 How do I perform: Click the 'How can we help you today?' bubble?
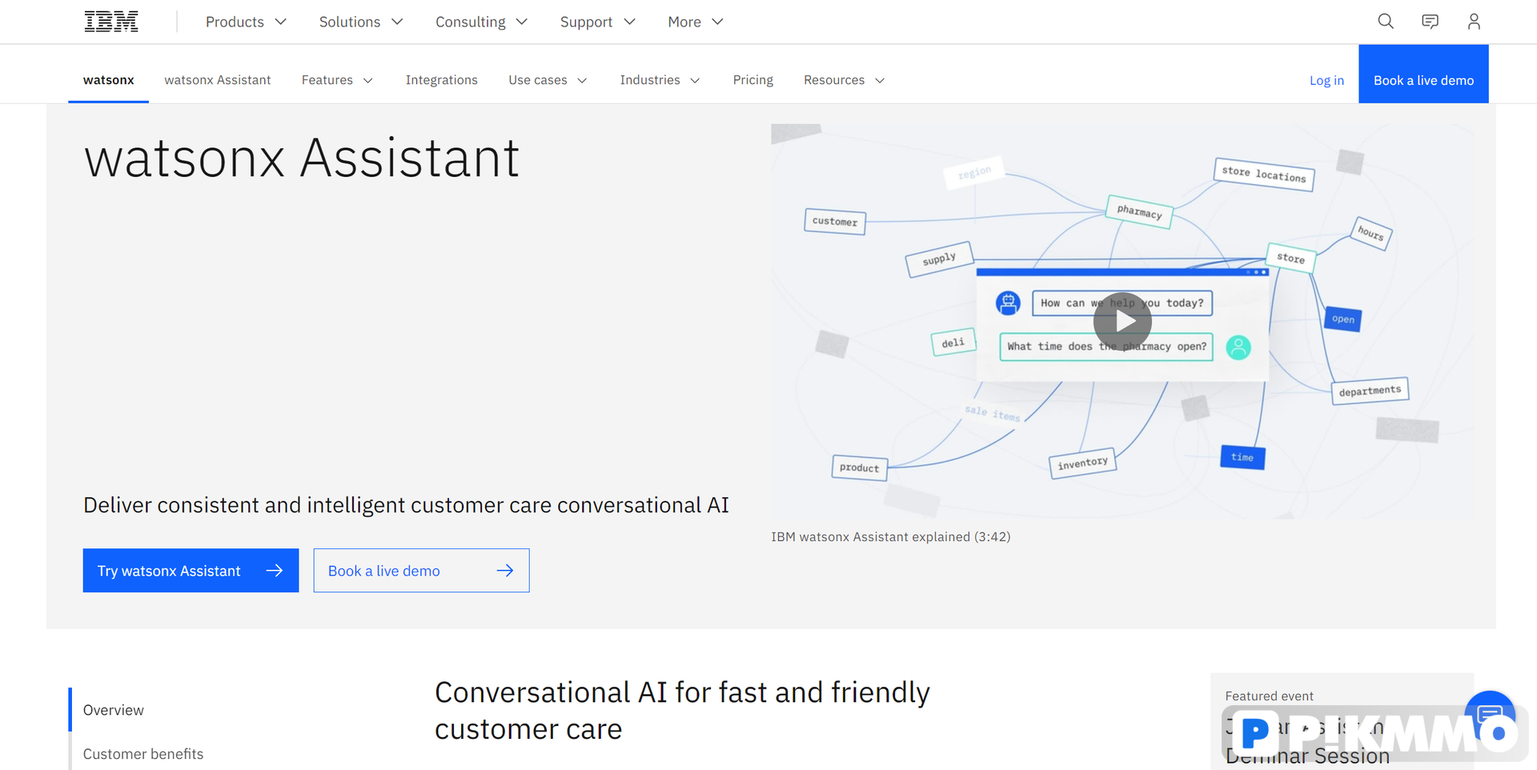point(1122,303)
